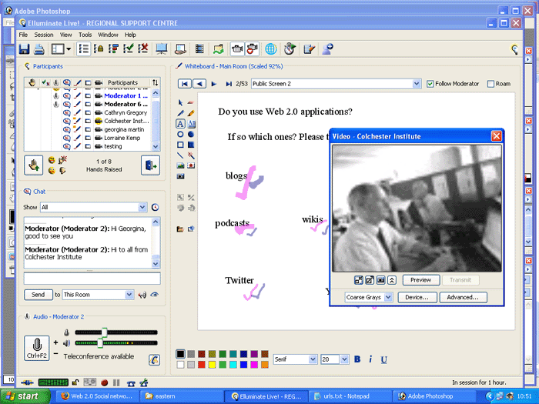The height and width of the screenshot is (404, 539).
Task: Collapse video window chevron button
Action: (392, 280)
